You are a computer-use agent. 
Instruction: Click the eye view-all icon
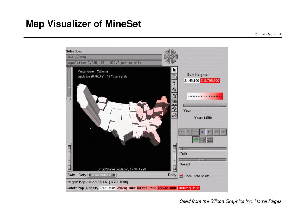pos(174,102)
